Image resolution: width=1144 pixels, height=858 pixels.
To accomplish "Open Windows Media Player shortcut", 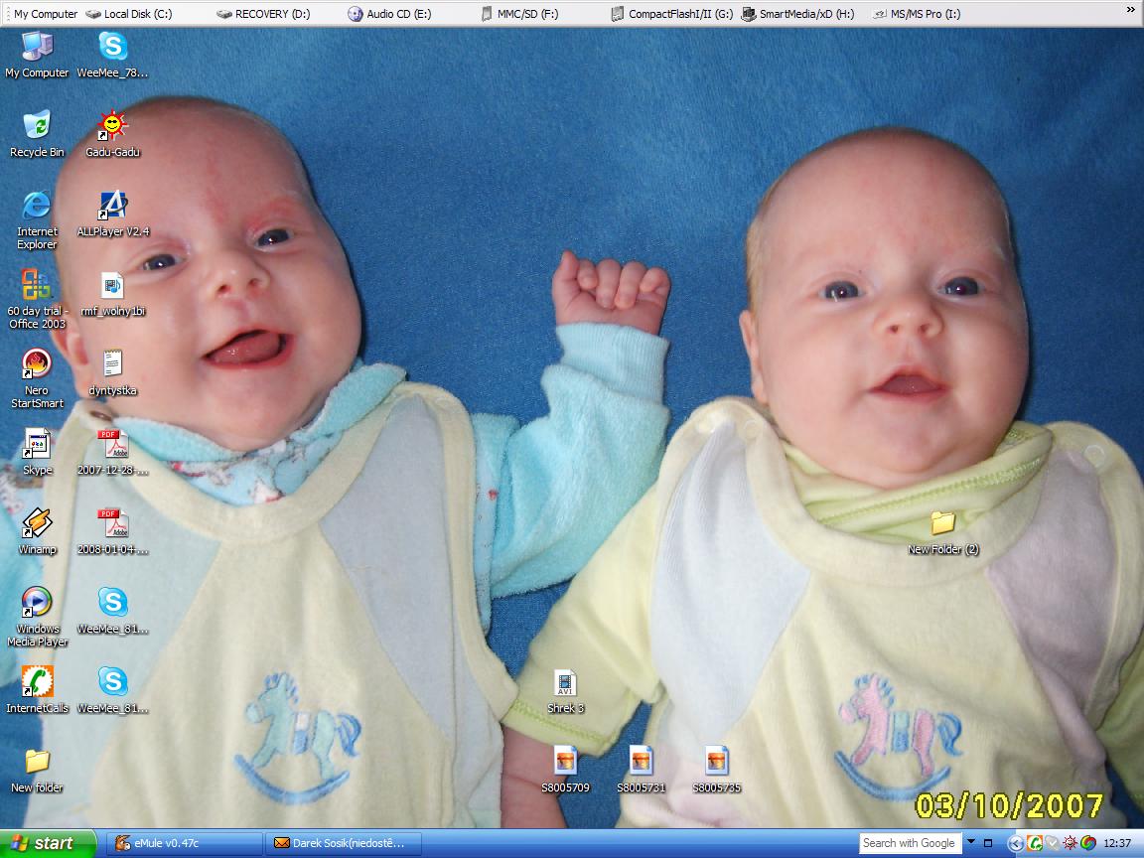I will (37, 604).
